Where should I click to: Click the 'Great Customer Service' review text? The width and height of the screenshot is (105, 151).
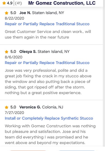click(x=48, y=34)
